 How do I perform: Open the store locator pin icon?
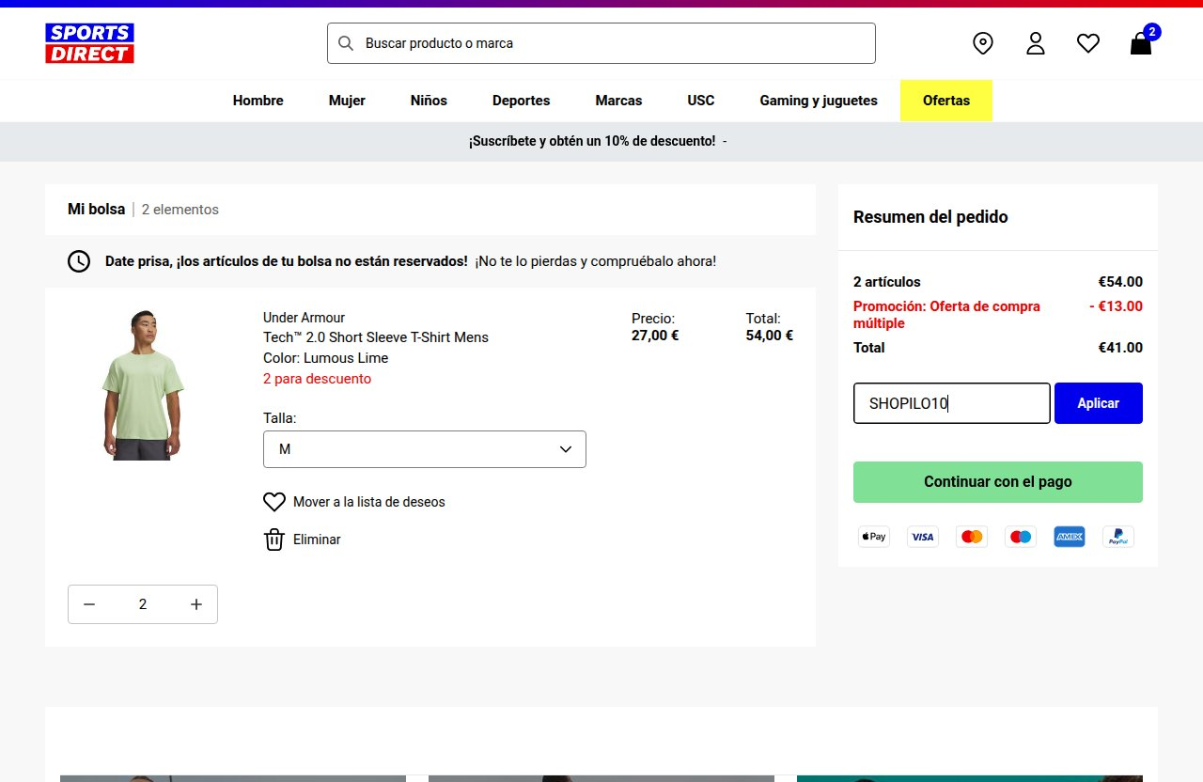[983, 43]
